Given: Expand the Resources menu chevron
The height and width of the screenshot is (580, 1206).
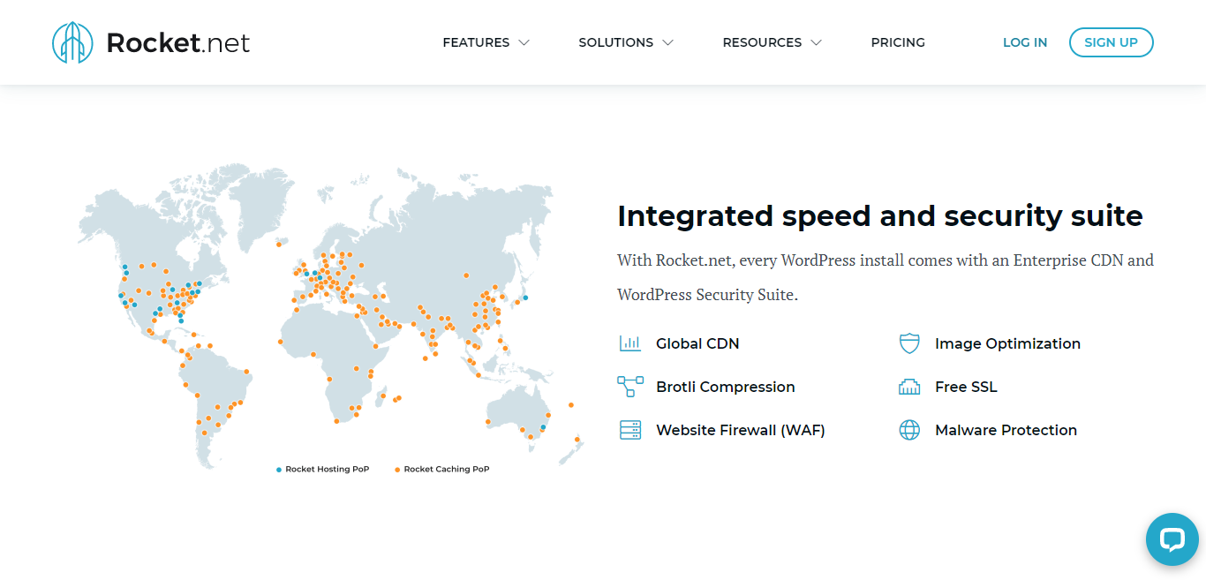Looking at the screenshot, I should point(816,42).
